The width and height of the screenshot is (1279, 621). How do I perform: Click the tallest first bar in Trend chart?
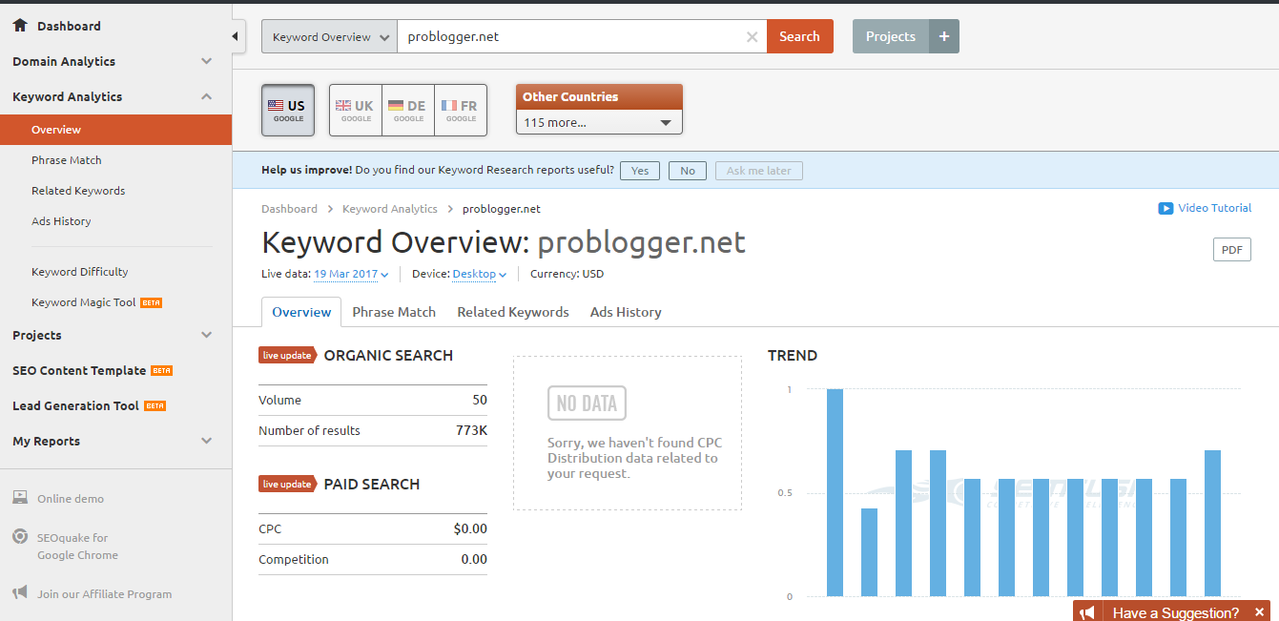(835, 492)
